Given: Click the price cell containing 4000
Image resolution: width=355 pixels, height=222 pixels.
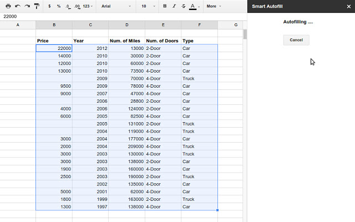Looking at the screenshot, I should click(54, 109).
